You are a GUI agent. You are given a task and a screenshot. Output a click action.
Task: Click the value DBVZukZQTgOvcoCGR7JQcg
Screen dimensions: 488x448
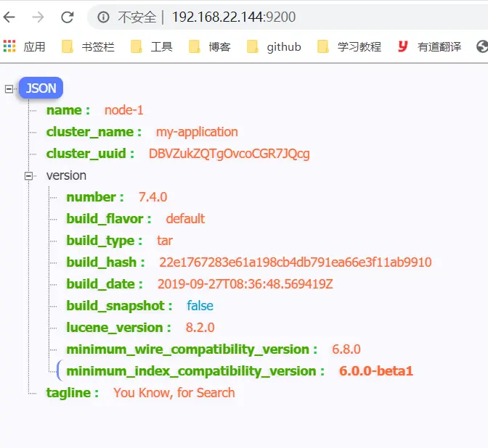click(x=229, y=154)
